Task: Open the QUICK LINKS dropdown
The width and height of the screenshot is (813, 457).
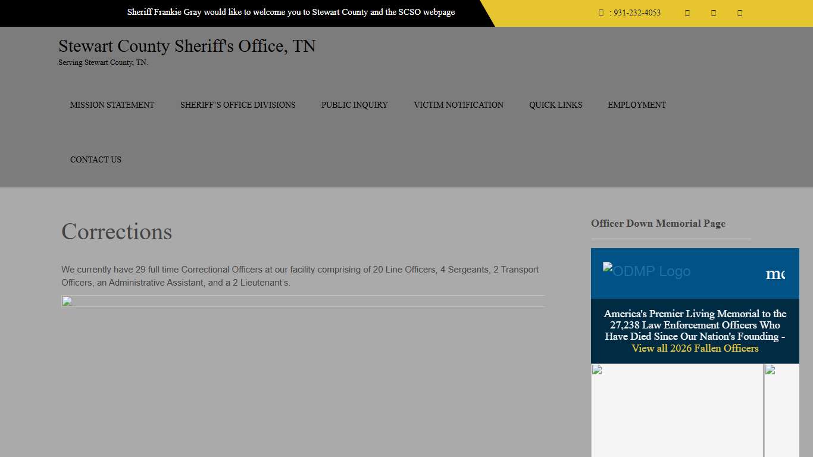Action: (555, 105)
